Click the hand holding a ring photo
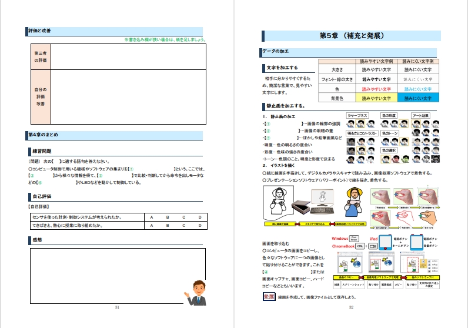The height and width of the screenshot is (328, 468). click(x=380, y=196)
